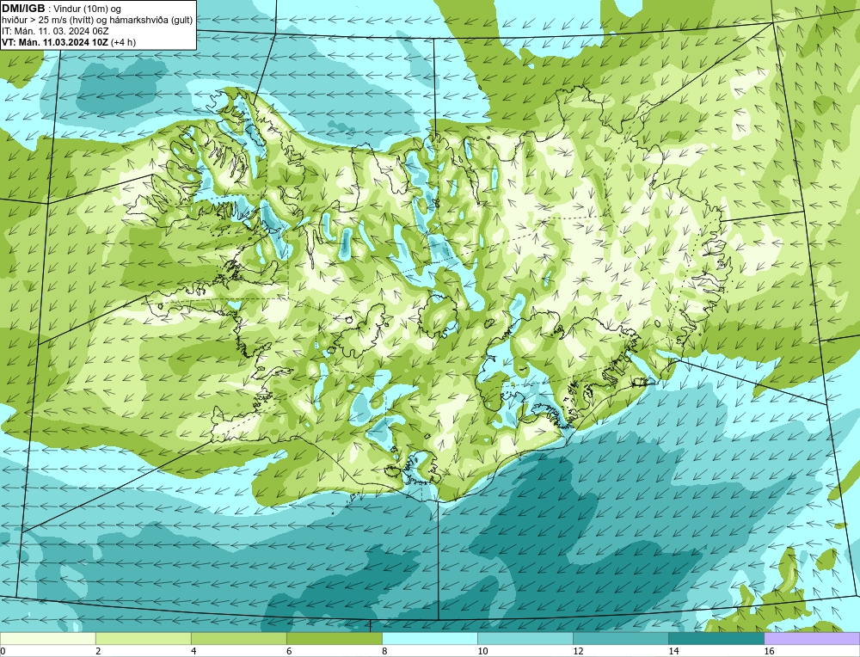Click the 'VT: Mán. 11.03.2024 10Z' line
860x657 pixels.
(x=55, y=41)
